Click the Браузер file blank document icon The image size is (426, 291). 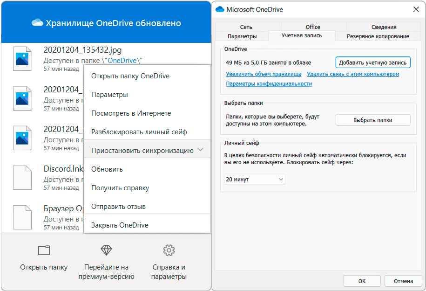[x=22, y=216]
